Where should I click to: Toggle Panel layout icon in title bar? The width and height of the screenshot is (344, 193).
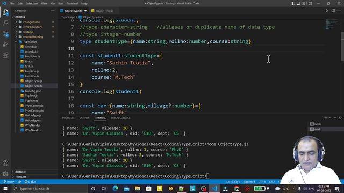pyautogui.click(x=298, y=3)
